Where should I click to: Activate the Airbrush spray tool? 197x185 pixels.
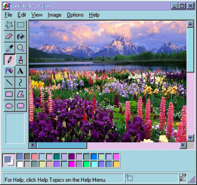[x=9, y=71]
